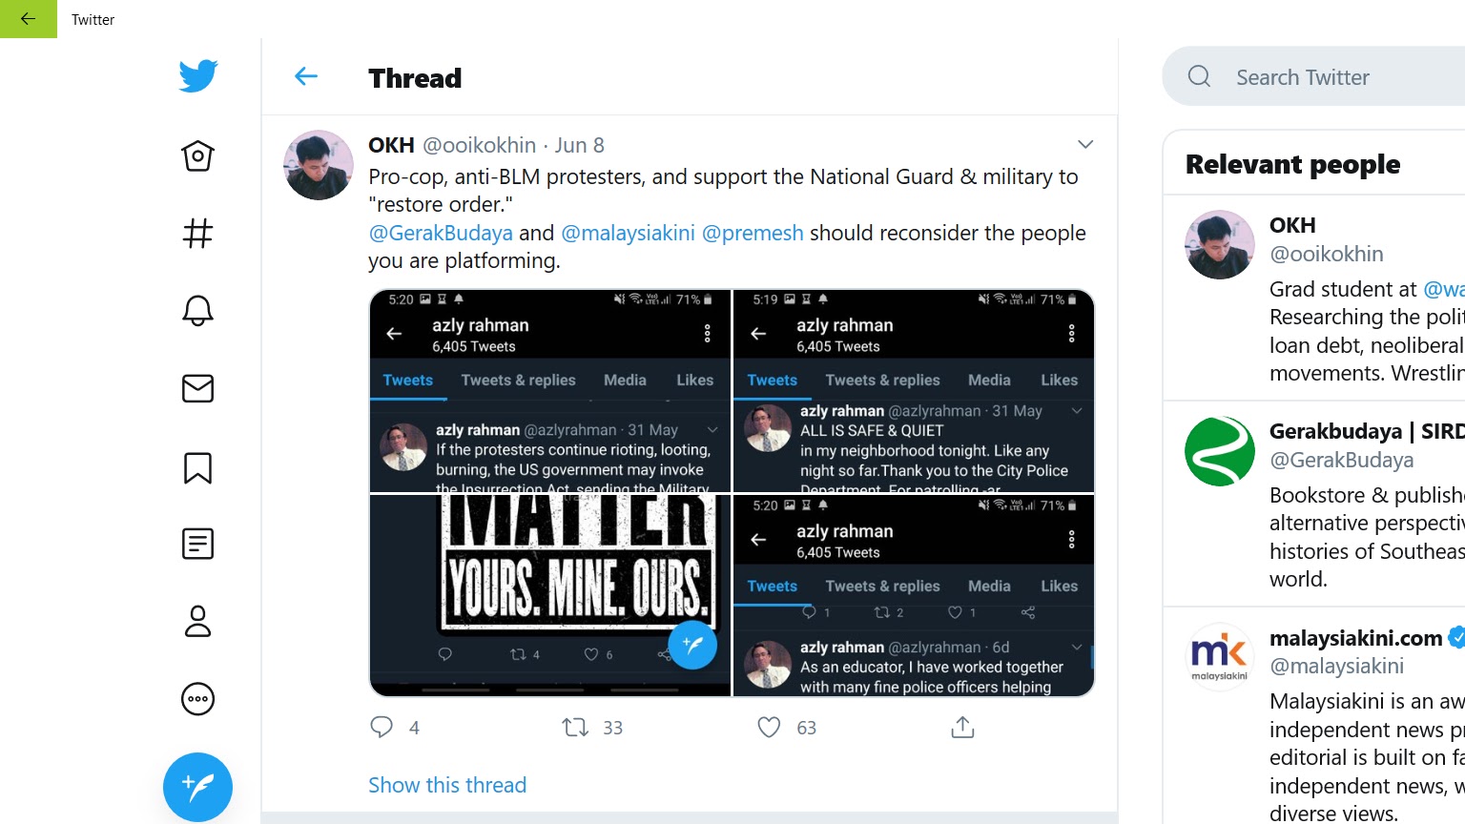Go back using Thread back arrow
1465x824 pixels.
[x=306, y=76]
